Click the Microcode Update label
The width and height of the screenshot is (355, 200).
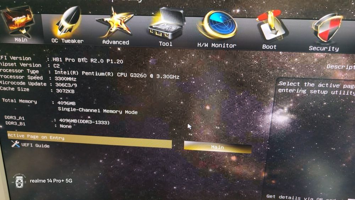[23, 83]
